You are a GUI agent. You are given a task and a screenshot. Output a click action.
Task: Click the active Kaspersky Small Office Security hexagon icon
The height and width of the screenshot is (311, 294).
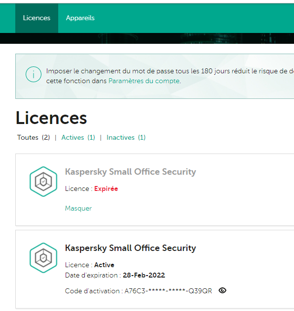pyautogui.click(x=43, y=258)
